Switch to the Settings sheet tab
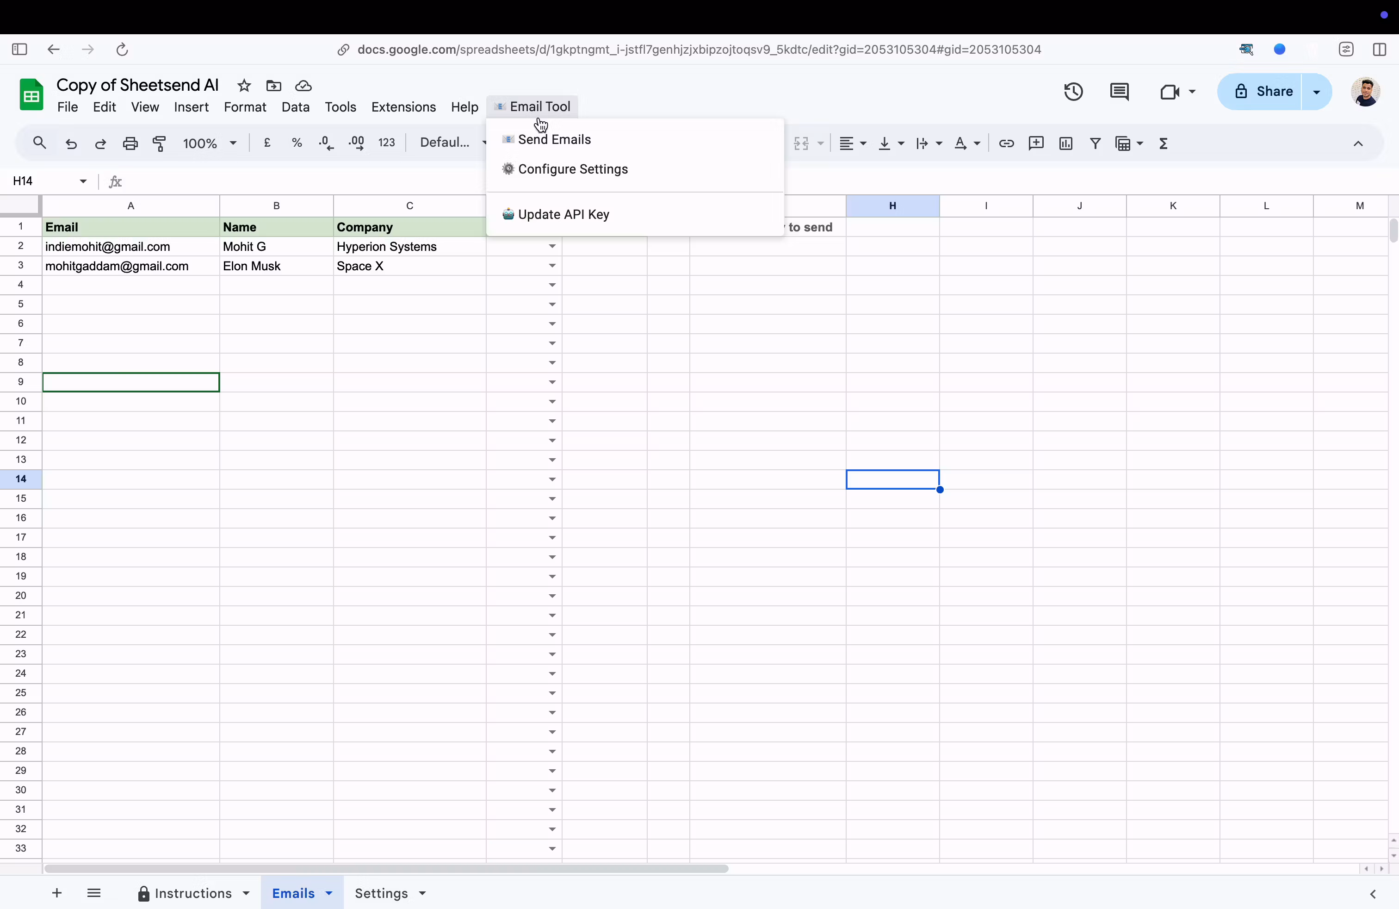The image size is (1399, 909). coord(382,893)
